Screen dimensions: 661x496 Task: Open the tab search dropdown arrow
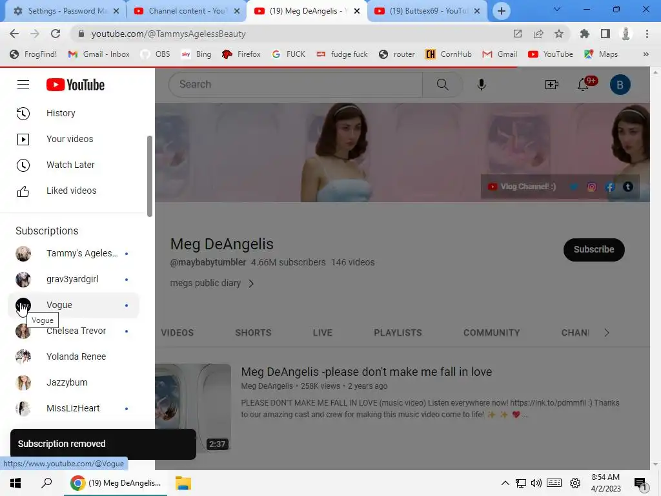(556, 9)
